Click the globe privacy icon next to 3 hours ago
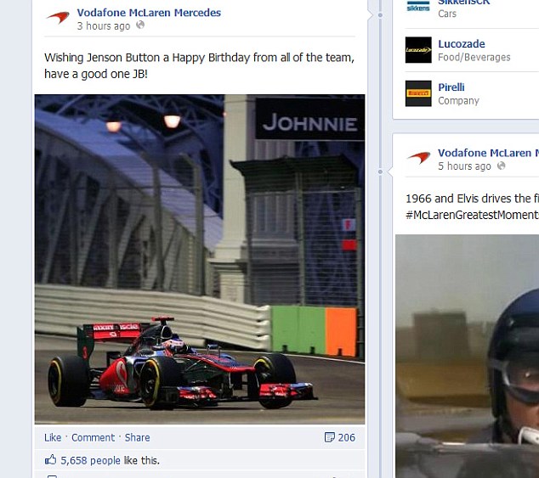The width and height of the screenshot is (539, 478). 140,25
